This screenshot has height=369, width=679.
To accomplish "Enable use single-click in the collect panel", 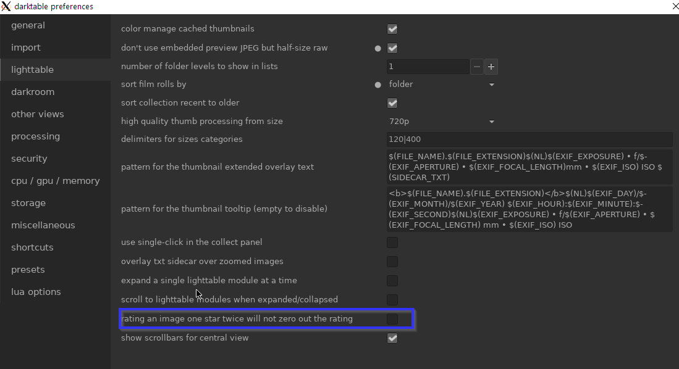I will point(392,243).
